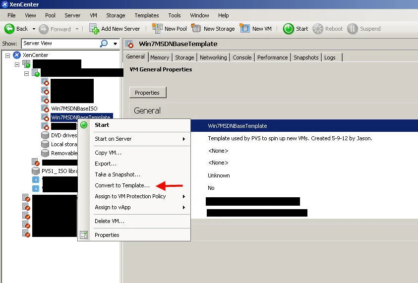Expand Assign to vApp submenu
Screen dimensions: 418x283
coord(134,207)
